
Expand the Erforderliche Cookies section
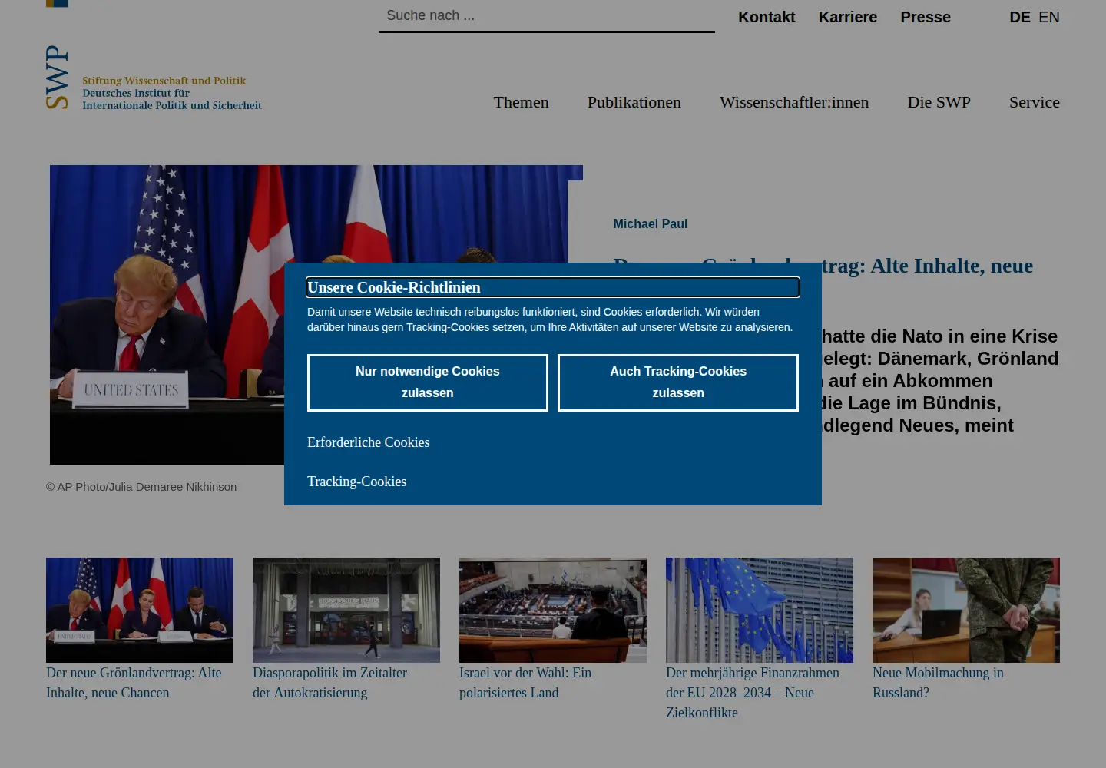tap(369, 442)
